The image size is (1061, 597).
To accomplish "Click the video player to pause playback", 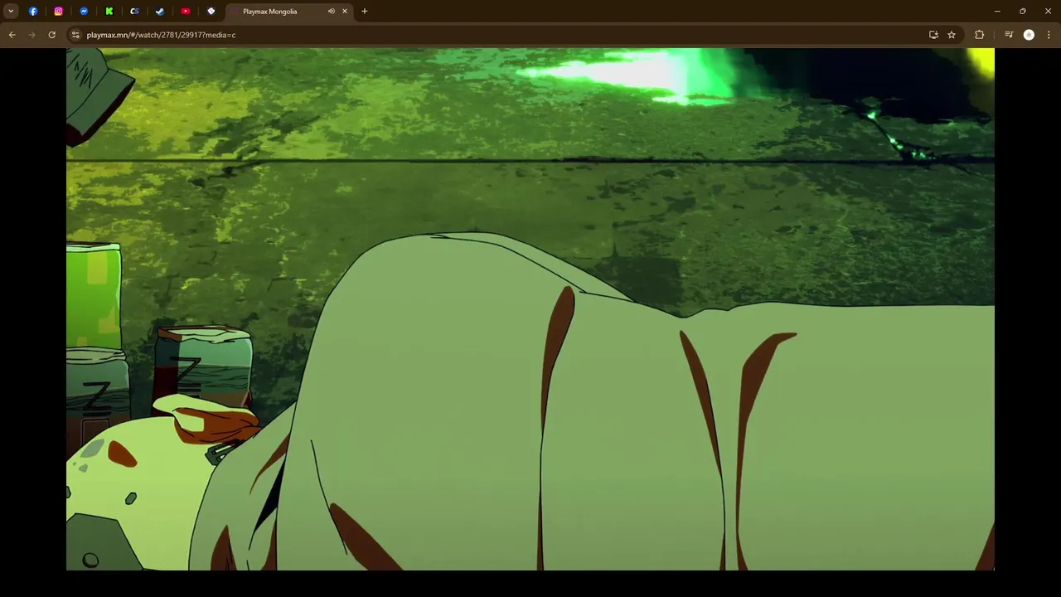I will (530, 309).
